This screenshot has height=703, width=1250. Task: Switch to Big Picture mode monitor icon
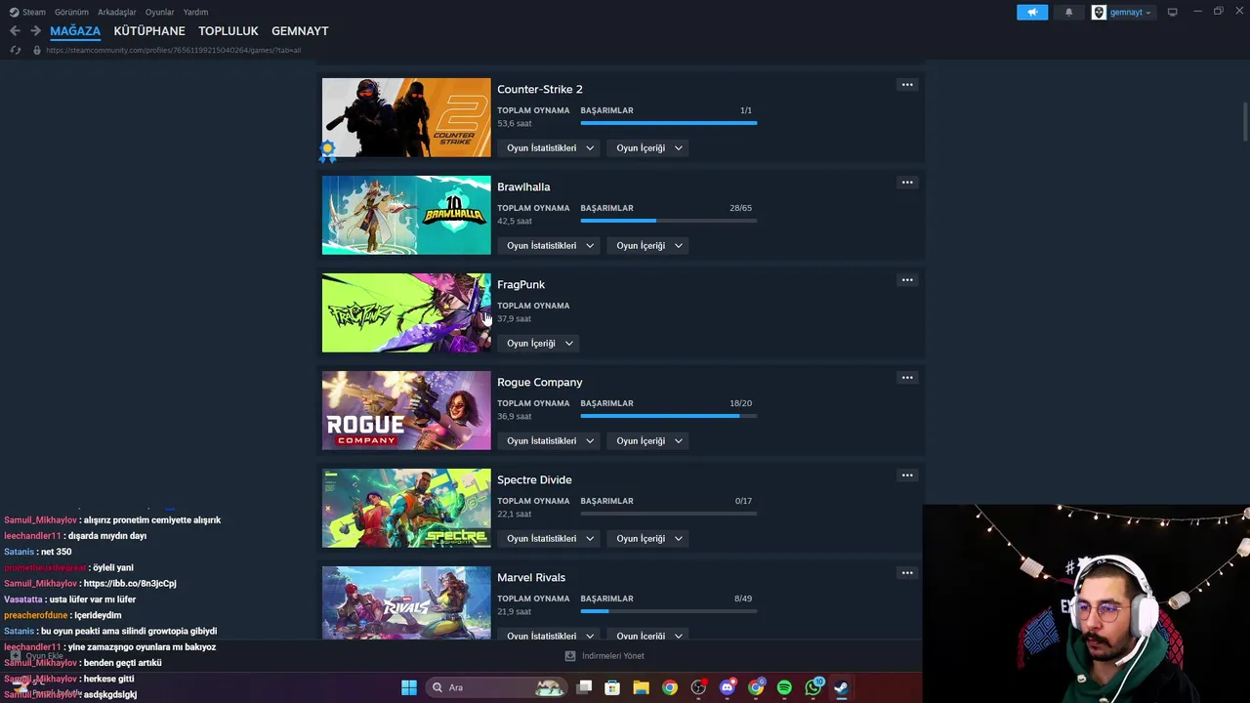click(1172, 12)
